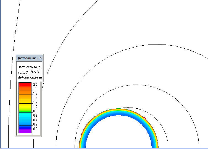Select the red swatch at 2.0
208x149 pixels.
[x=25, y=84]
